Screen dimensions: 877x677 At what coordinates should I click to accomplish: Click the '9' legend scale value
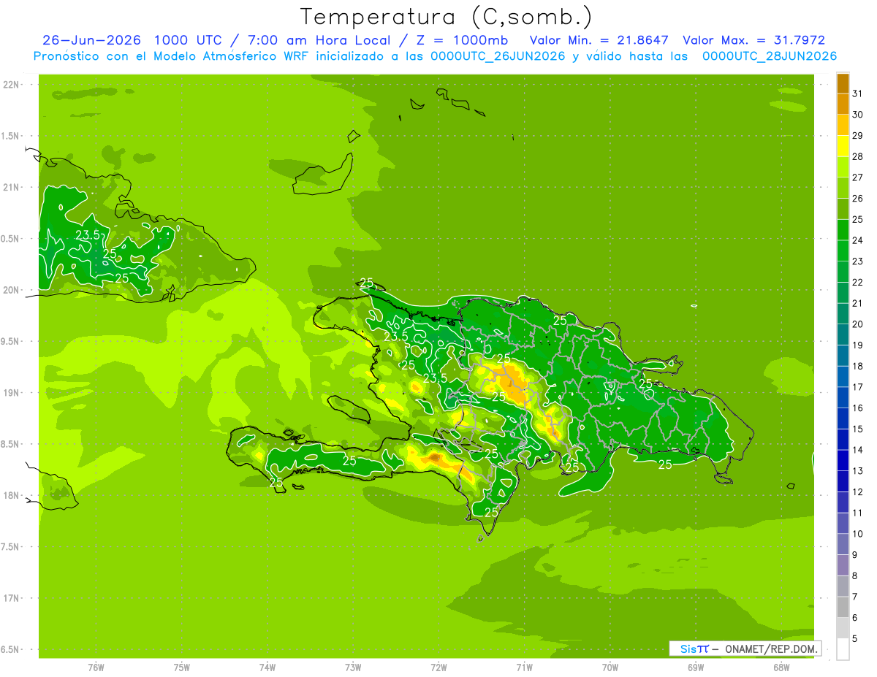tap(855, 555)
